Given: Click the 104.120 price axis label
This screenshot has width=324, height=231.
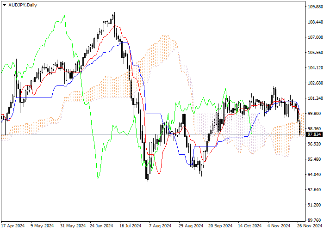Looking at the screenshot, I should tap(315, 68).
